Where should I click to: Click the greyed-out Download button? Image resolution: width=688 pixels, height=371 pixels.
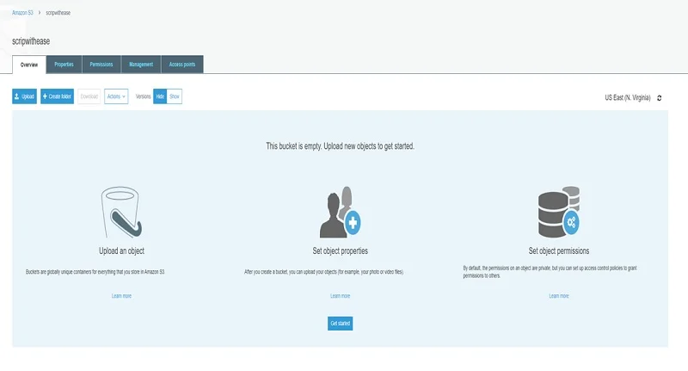click(x=89, y=96)
